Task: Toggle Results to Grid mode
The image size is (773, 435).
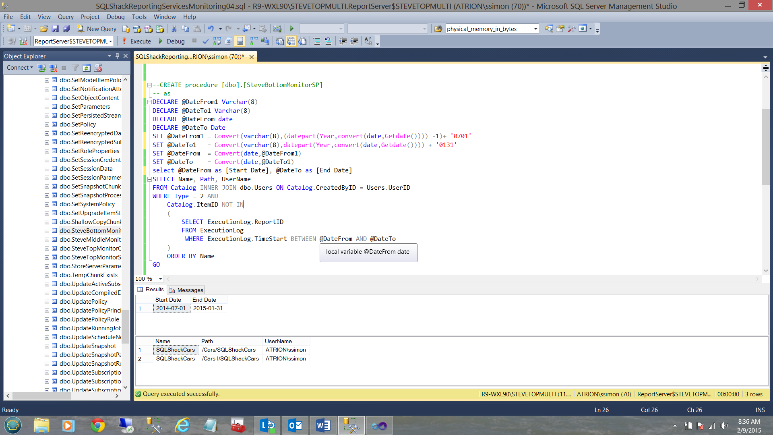Action: pos(291,41)
